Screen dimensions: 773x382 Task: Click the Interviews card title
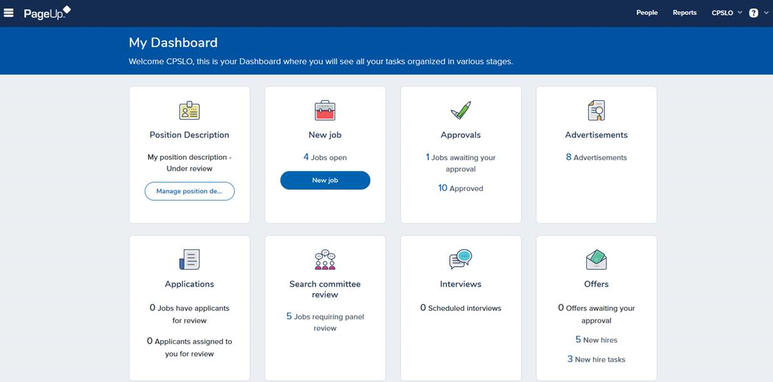pos(461,284)
